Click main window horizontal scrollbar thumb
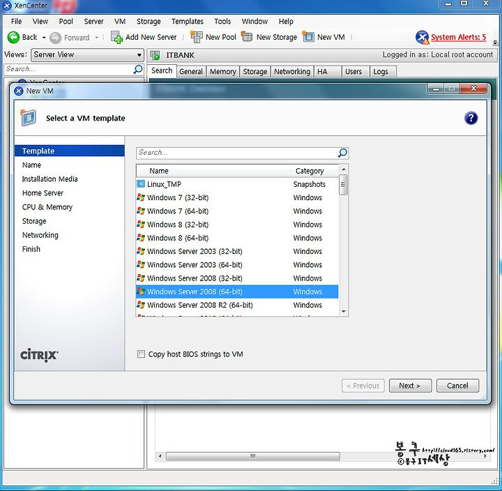 [x=253, y=455]
